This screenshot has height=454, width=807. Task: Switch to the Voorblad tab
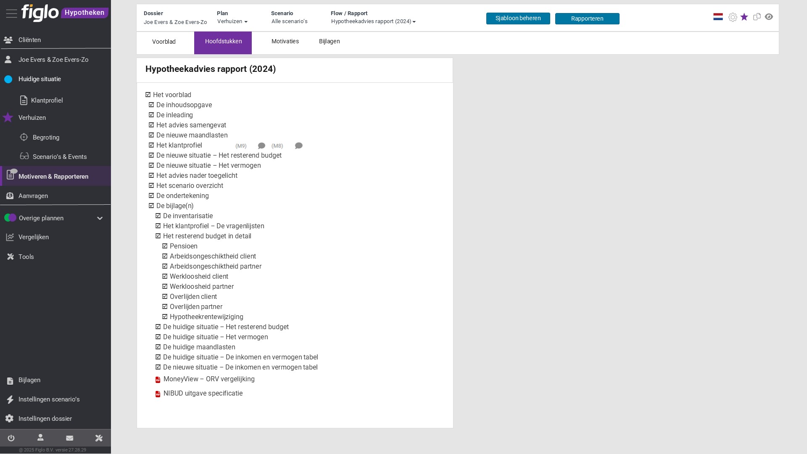click(x=164, y=42)
